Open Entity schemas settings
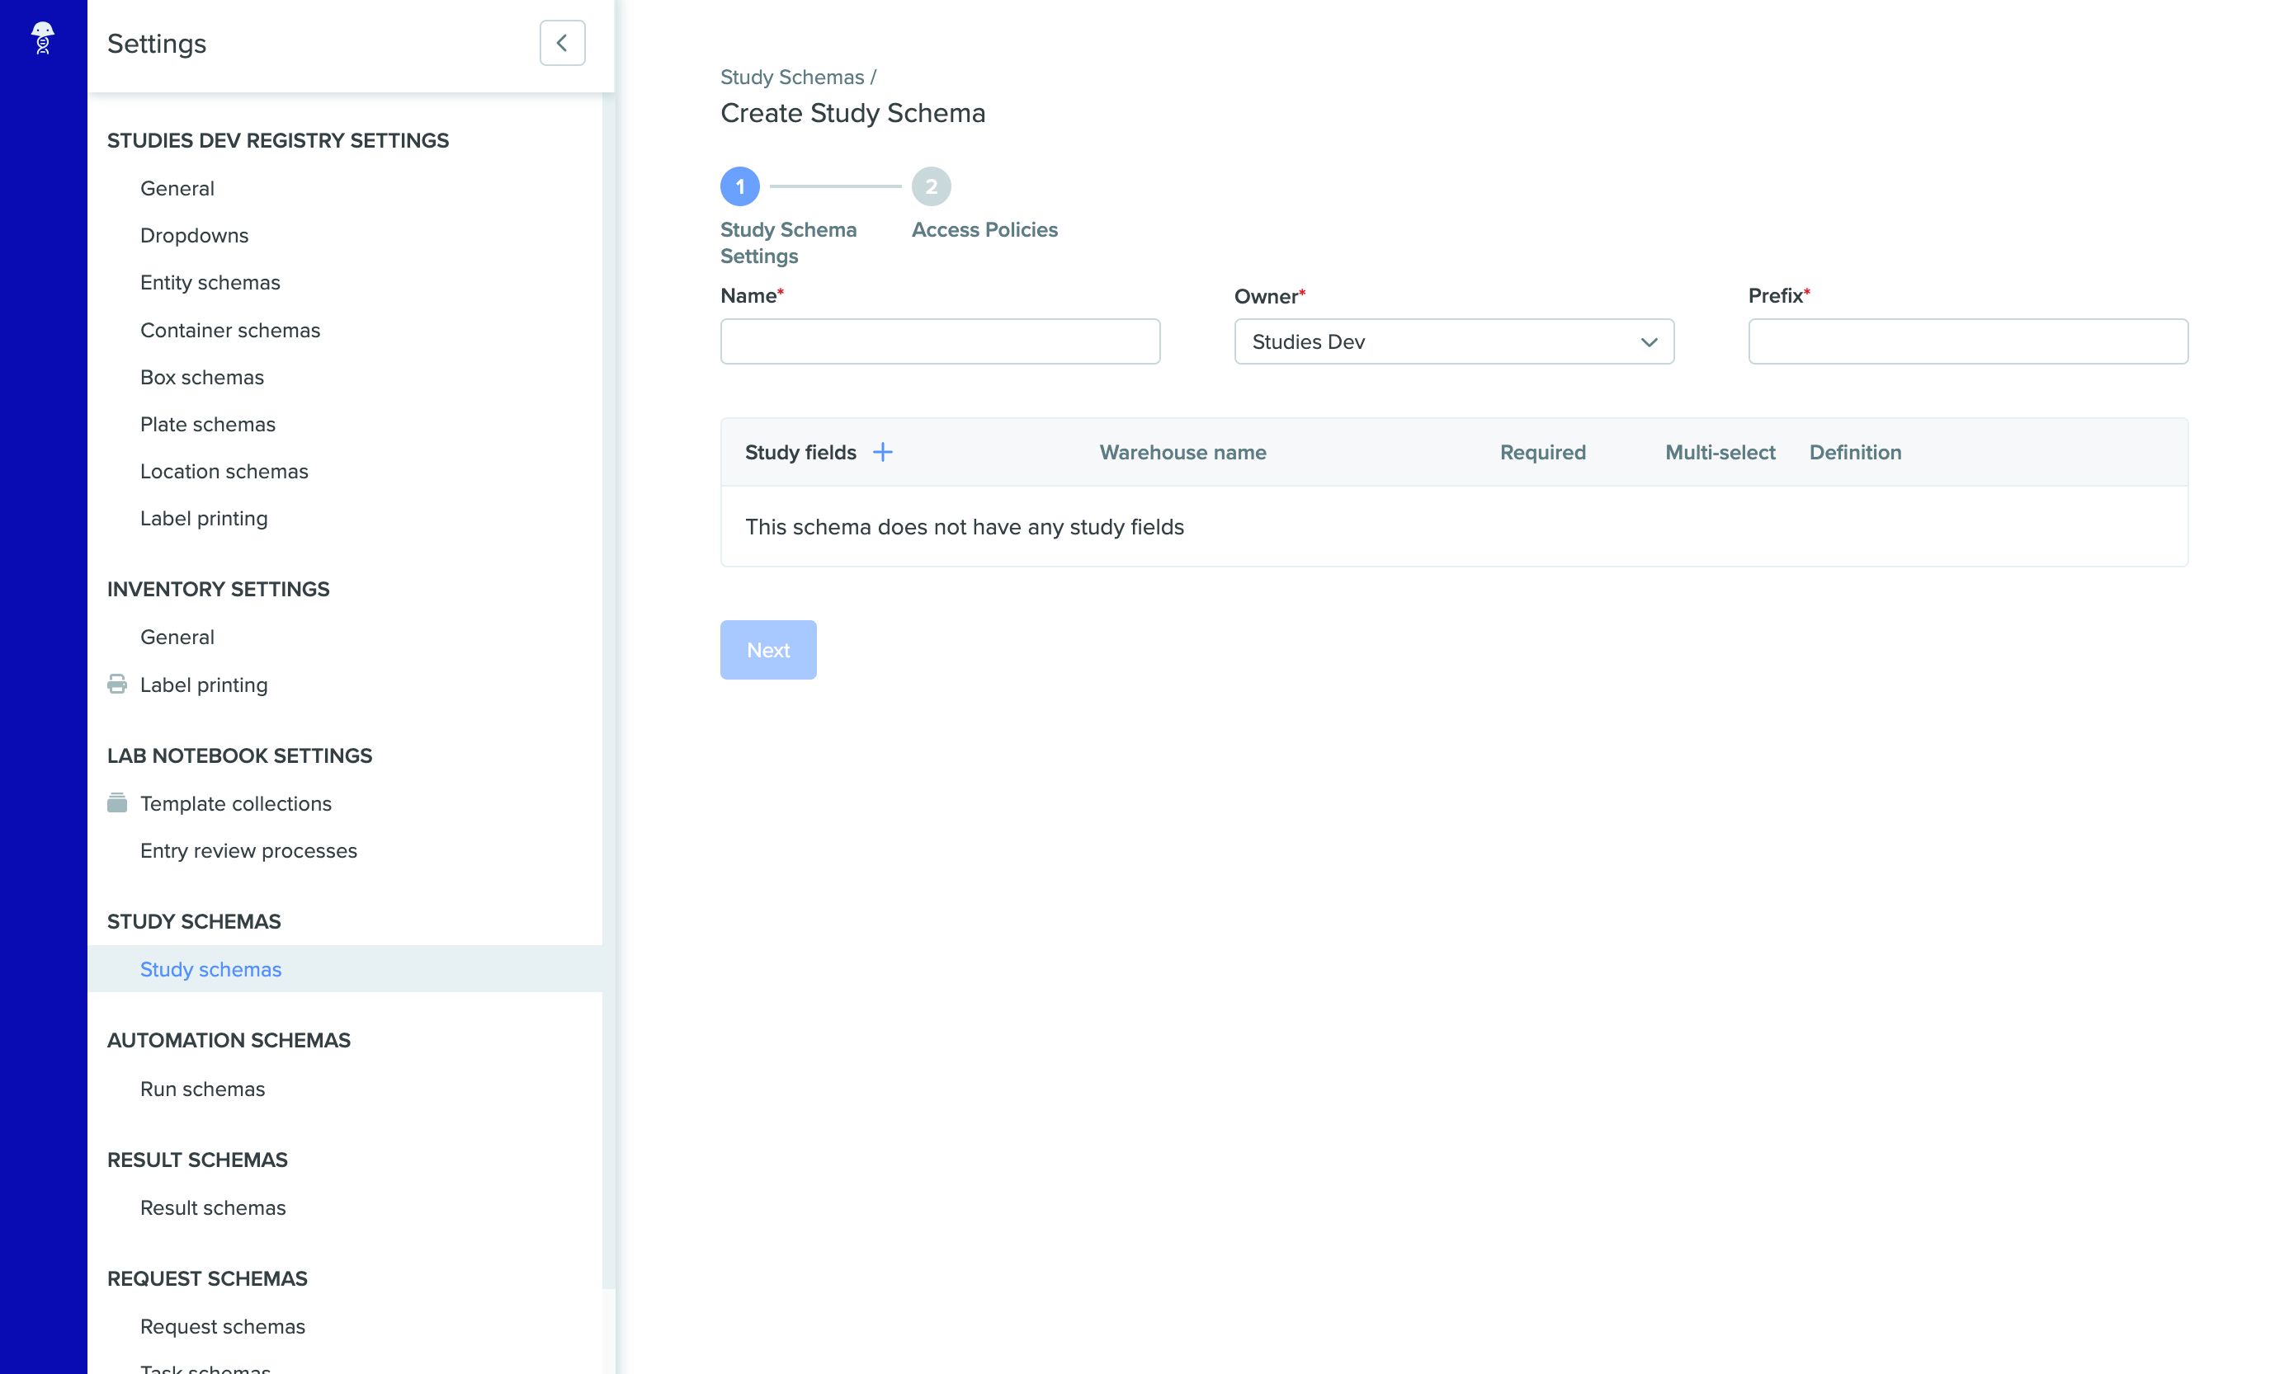 pos(210,282)
